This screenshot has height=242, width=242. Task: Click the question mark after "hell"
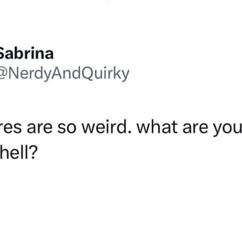coord(34,152)
